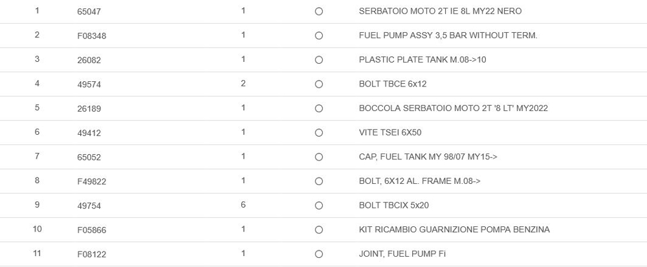Choose the PLASTIC PLATE TANK radio circle

tap(318, 60)
